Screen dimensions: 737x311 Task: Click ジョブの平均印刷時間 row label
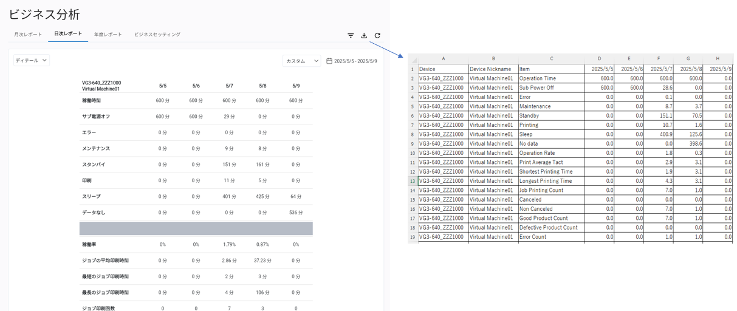(x=105, y=261)
